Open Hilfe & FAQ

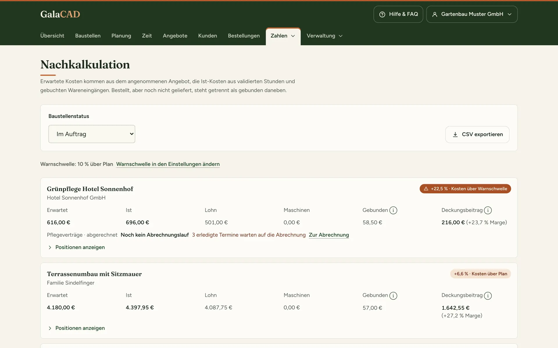click(x=398, y=14)
